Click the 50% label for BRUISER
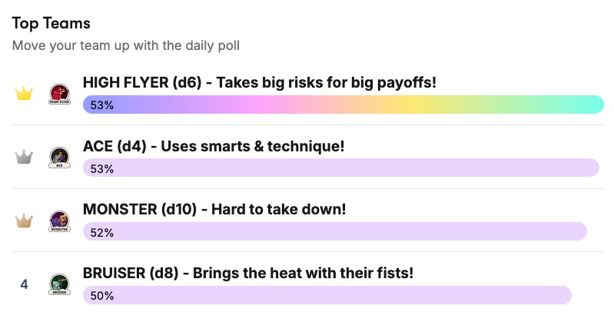Image resolution: width=614 pixels, height=322 pixels. [102, 295]
